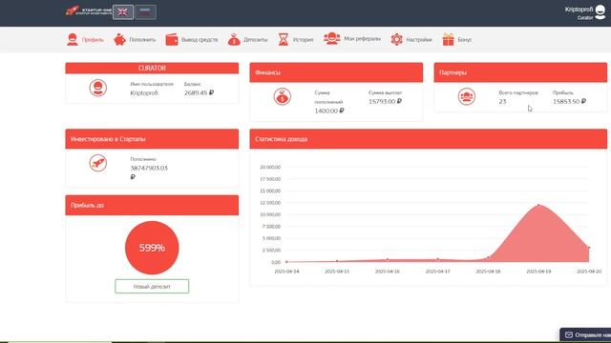Click the chart peak point on 2025-04-19
Screen dimensions: 611x343
[x=538, y=205]
